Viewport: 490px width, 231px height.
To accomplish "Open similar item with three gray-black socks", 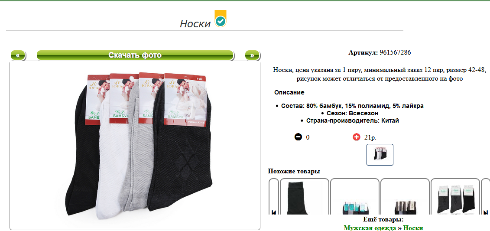I will coord(455,197).
